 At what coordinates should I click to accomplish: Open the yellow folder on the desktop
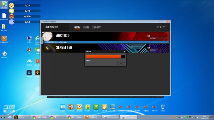4,28
